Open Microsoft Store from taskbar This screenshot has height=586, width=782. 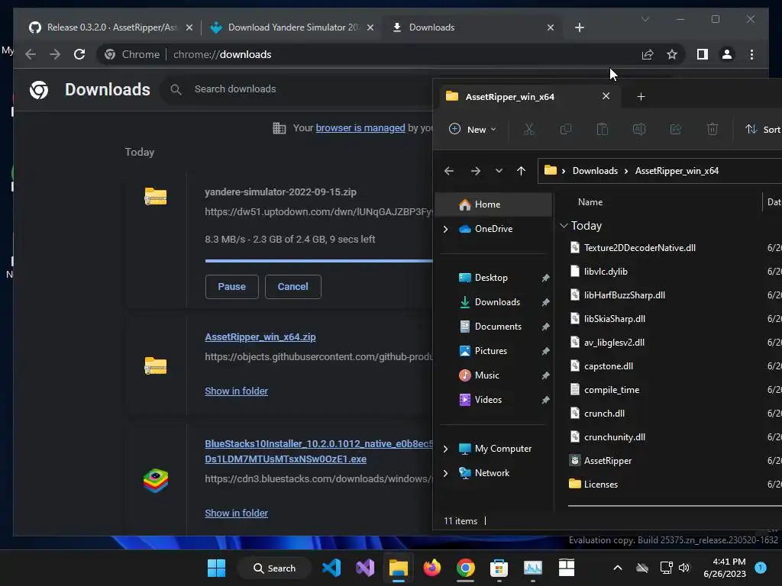[499, 568]
